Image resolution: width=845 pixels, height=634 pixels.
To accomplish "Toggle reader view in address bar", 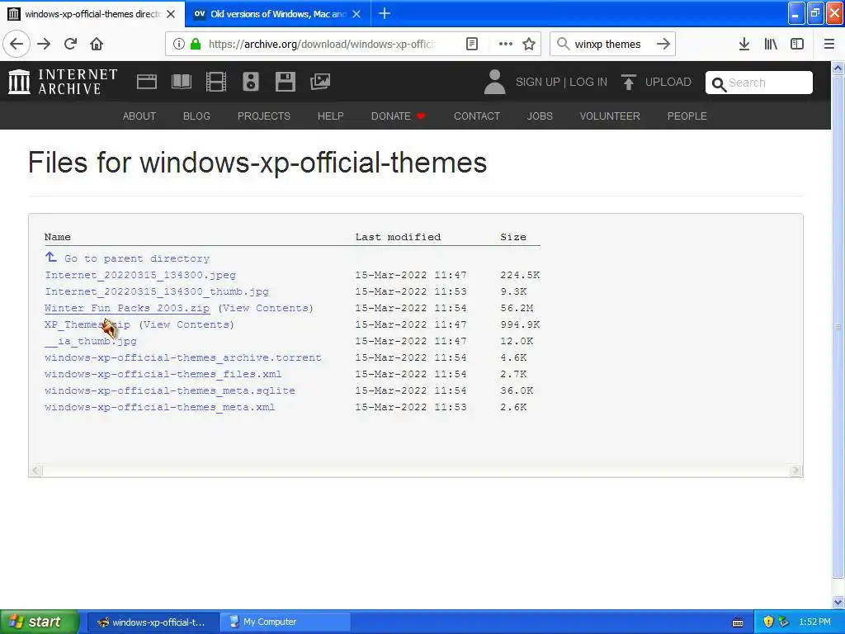I will [x=471, y=44].
